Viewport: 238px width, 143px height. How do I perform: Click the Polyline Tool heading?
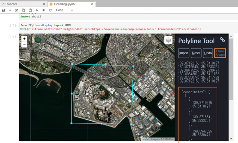(196, 41)
